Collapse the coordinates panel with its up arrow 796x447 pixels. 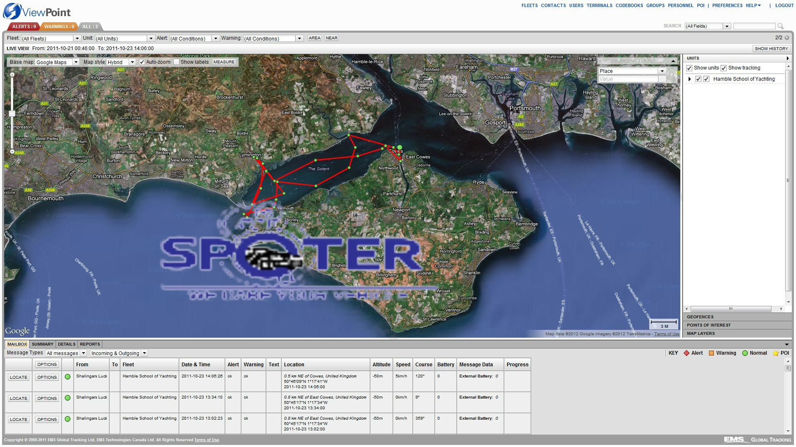(673, 61)
